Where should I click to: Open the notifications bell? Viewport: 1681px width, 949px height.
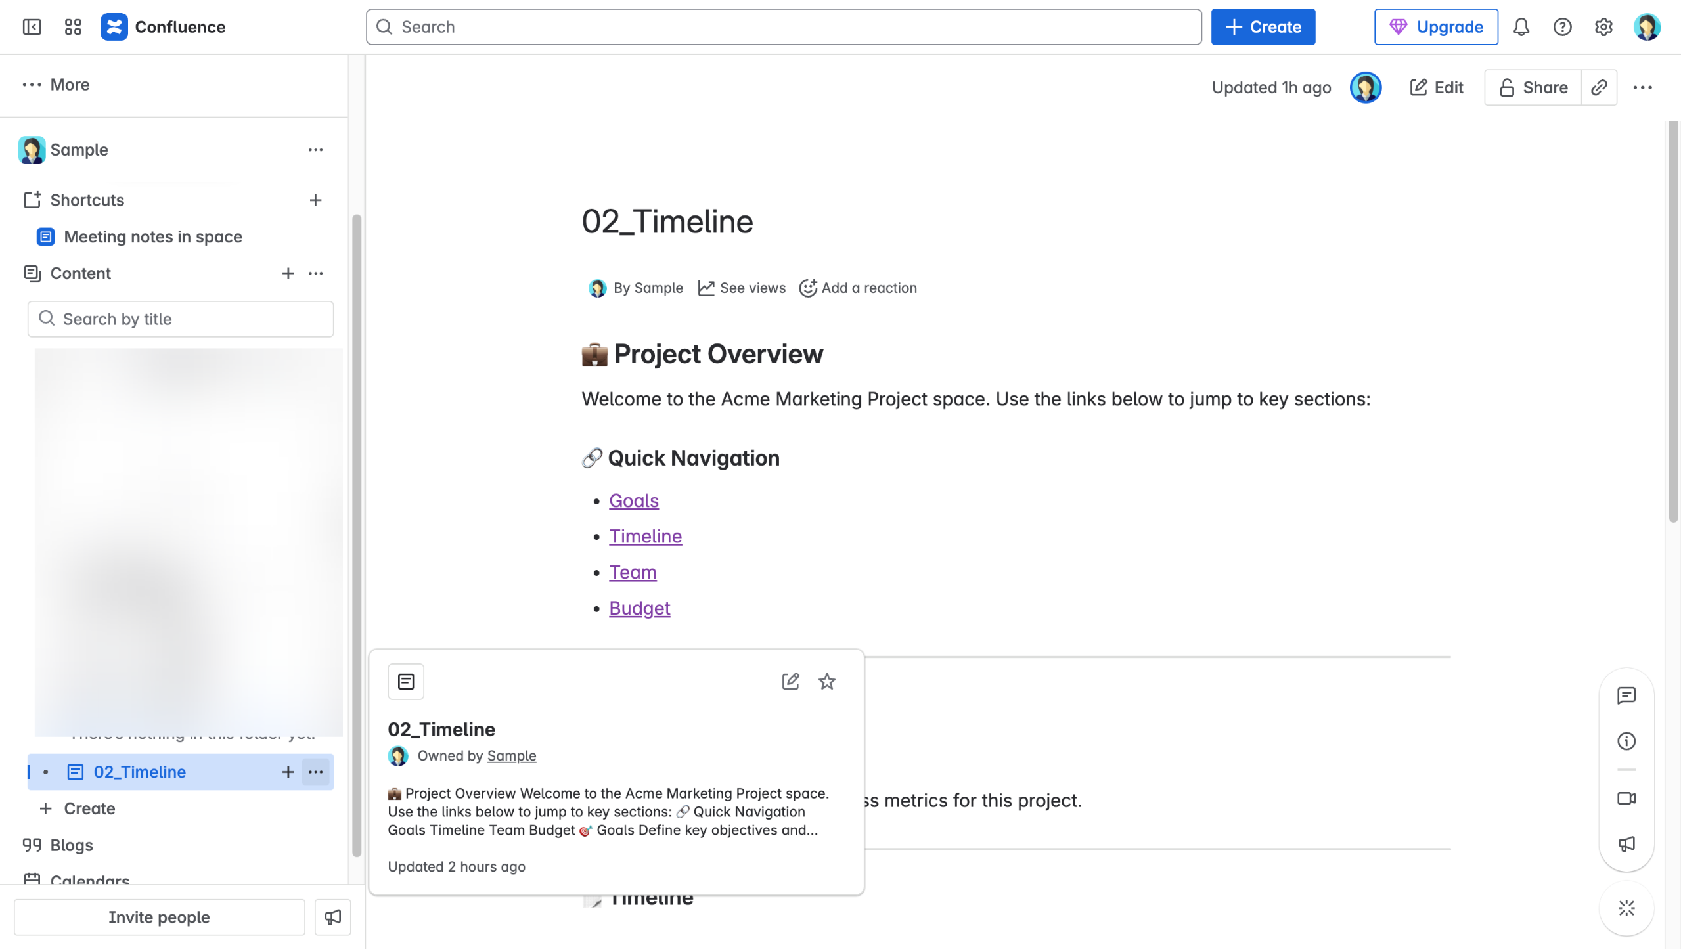click(x=1521, y=27)
